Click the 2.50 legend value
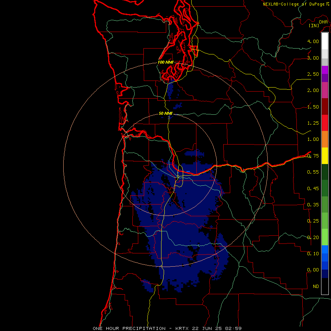Screen dimensions: 331x331 (313, 74)
